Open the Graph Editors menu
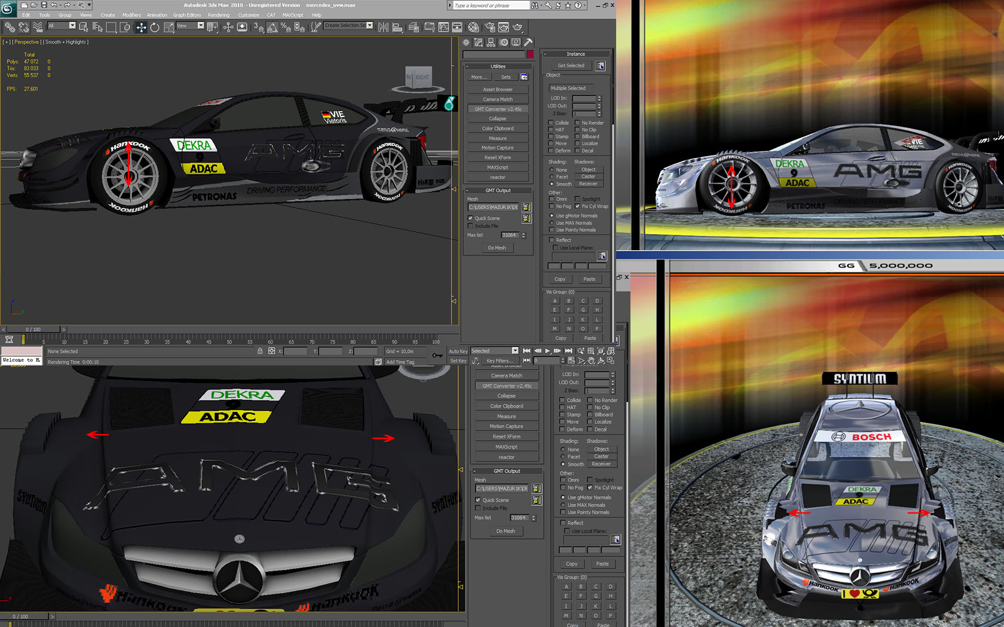The height and width of the screenshot is (627, 1004). 187,15
